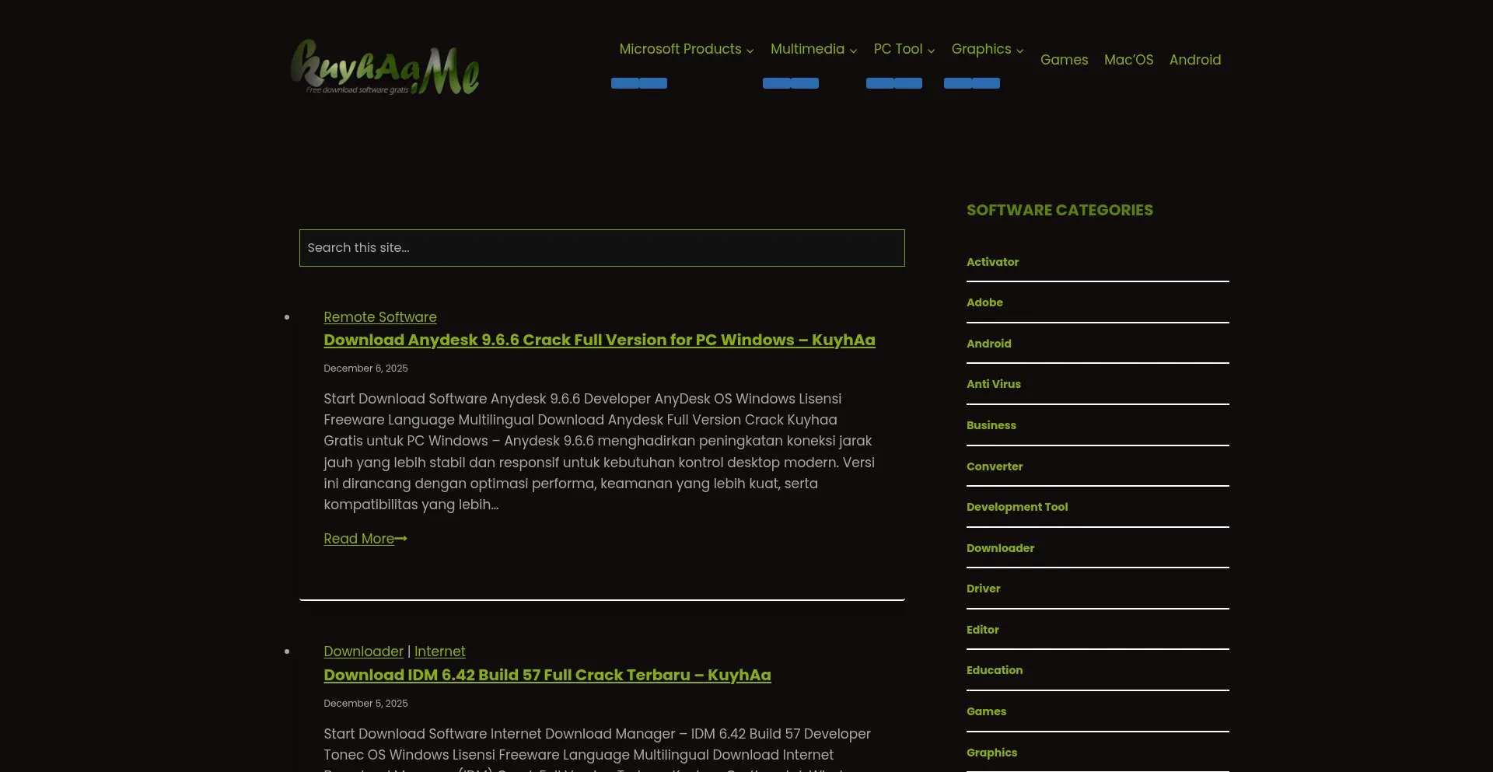Select the Development Tool category
The height and width of the screenshot is (772, 1493).
1016,507
